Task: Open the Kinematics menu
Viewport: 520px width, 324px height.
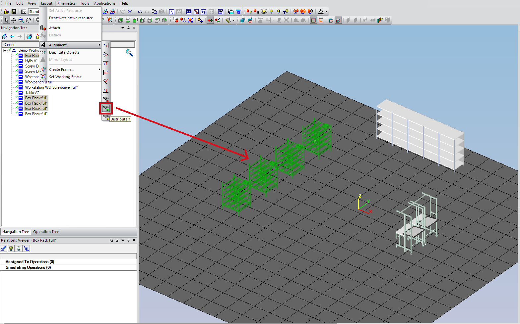Action: point(66,3)
